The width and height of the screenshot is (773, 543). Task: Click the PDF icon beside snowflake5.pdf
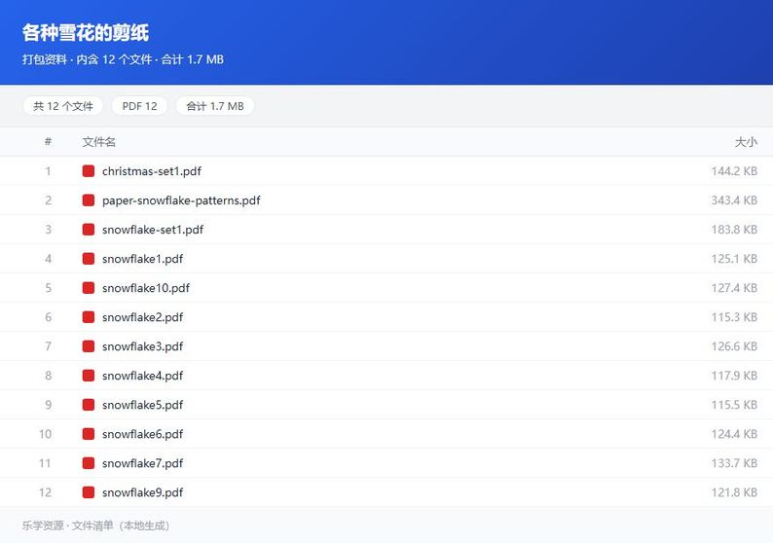click(x=89, y=405)
